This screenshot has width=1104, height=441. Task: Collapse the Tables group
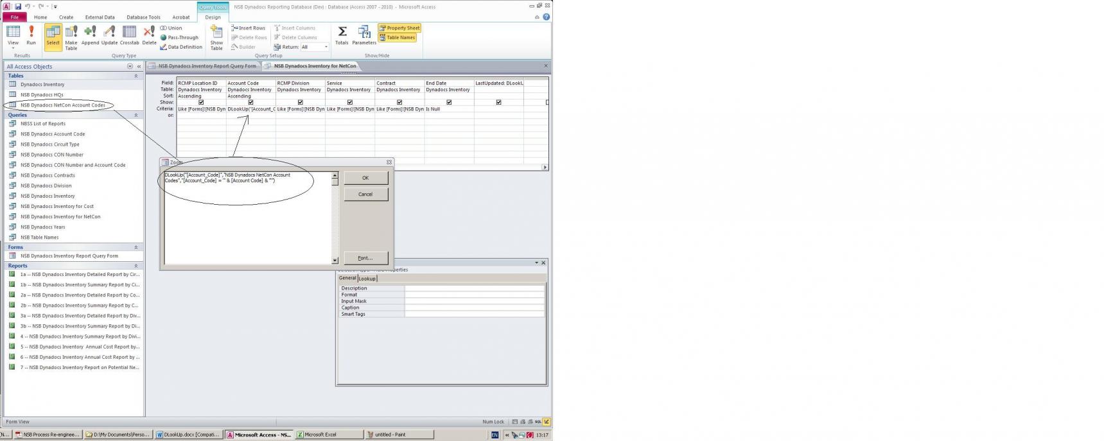[136, 76]
